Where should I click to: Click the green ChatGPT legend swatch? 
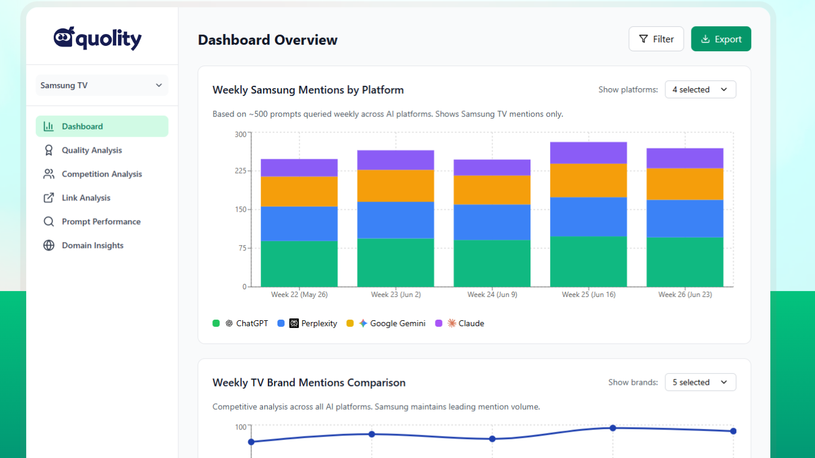216,323
